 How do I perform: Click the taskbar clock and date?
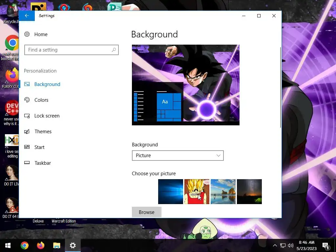(x=307, y=245)
